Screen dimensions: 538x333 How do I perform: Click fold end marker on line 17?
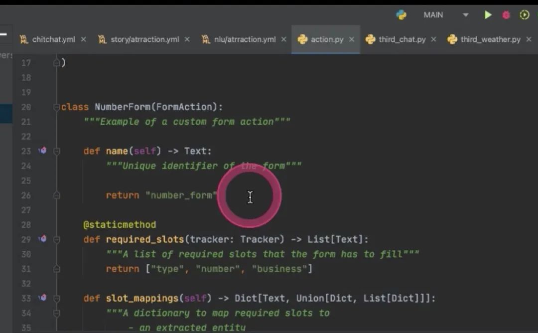57,63
